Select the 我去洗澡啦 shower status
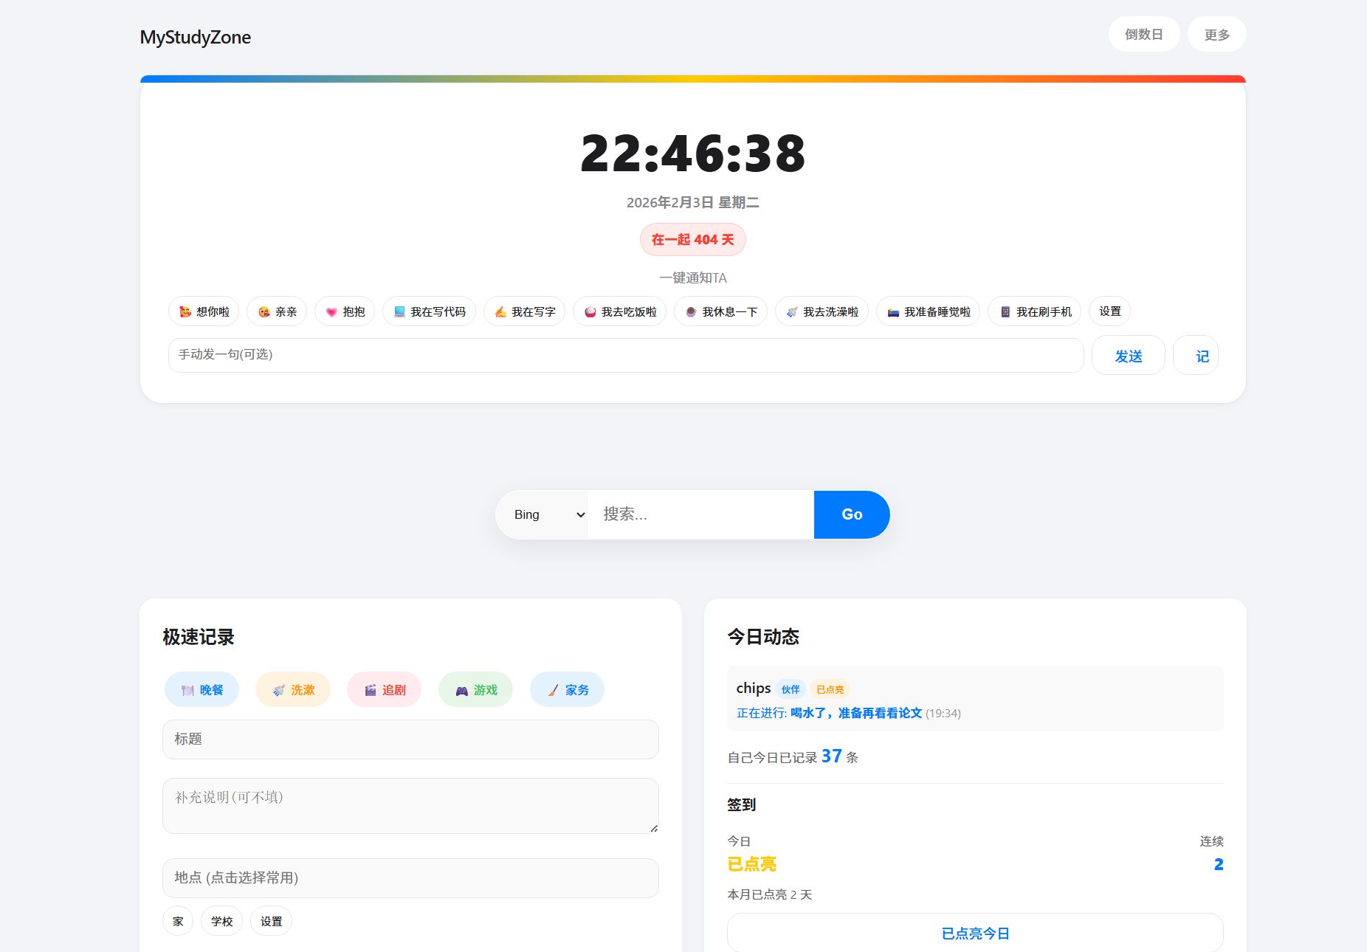The width and height of the screenshot is (1367, 952). [822, 311]
